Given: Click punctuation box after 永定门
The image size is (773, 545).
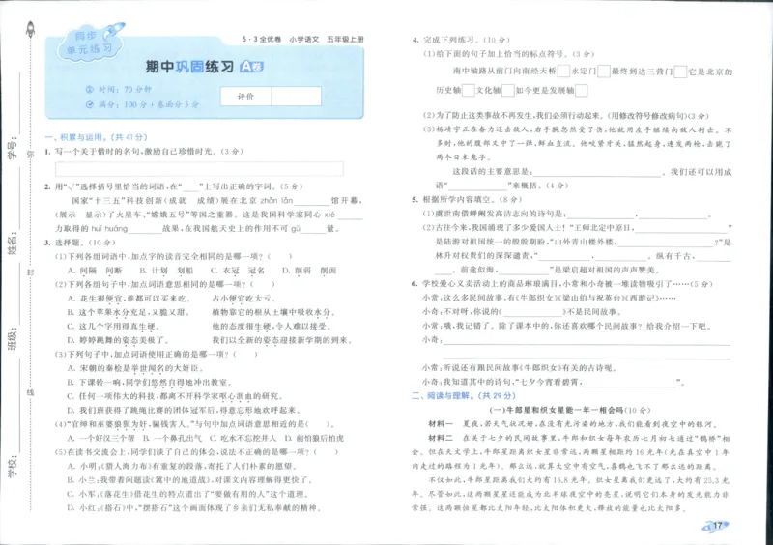Looking at the screenshot, I should (603, 71).
